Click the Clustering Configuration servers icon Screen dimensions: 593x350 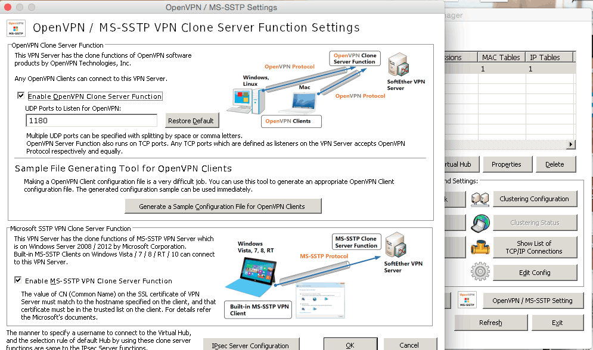click(x=480, y=199)
